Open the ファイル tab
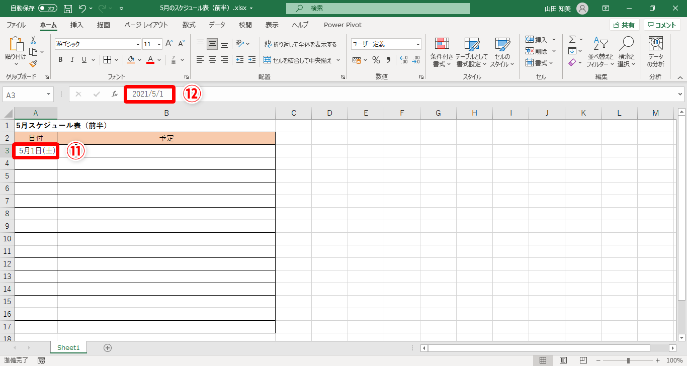The width and height of the screenshot is (687, 366). click(x=16, y=25)
